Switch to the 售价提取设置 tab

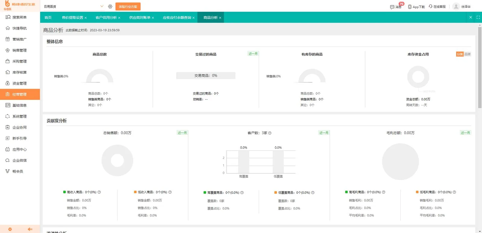click(72, 17)
